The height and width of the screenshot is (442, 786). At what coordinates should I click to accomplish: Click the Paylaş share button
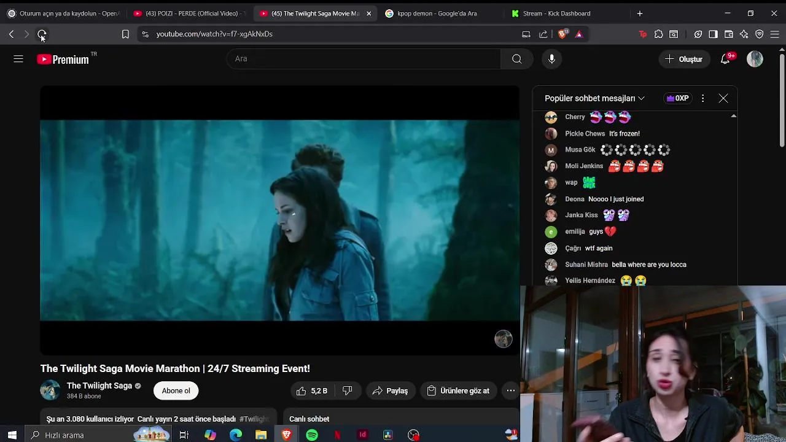(x=390, y=390)
